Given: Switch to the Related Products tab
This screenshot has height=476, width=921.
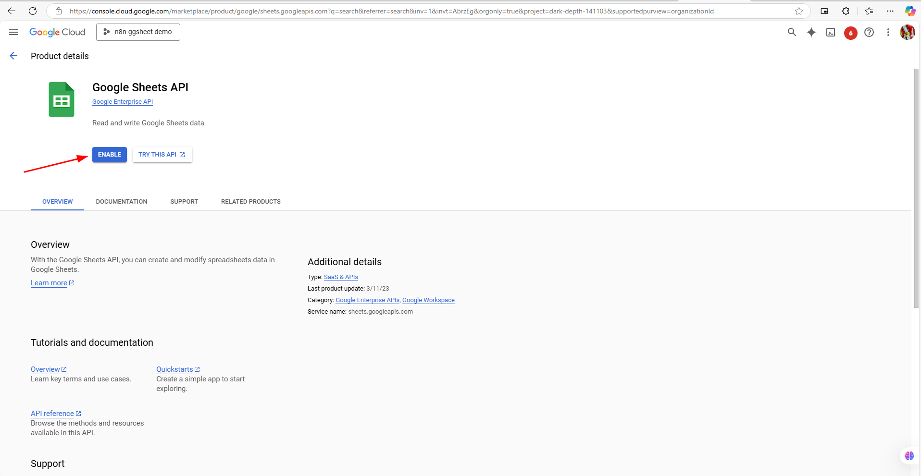Looking at the screenshot, I should pyautogui.click(x=251, y=202).
